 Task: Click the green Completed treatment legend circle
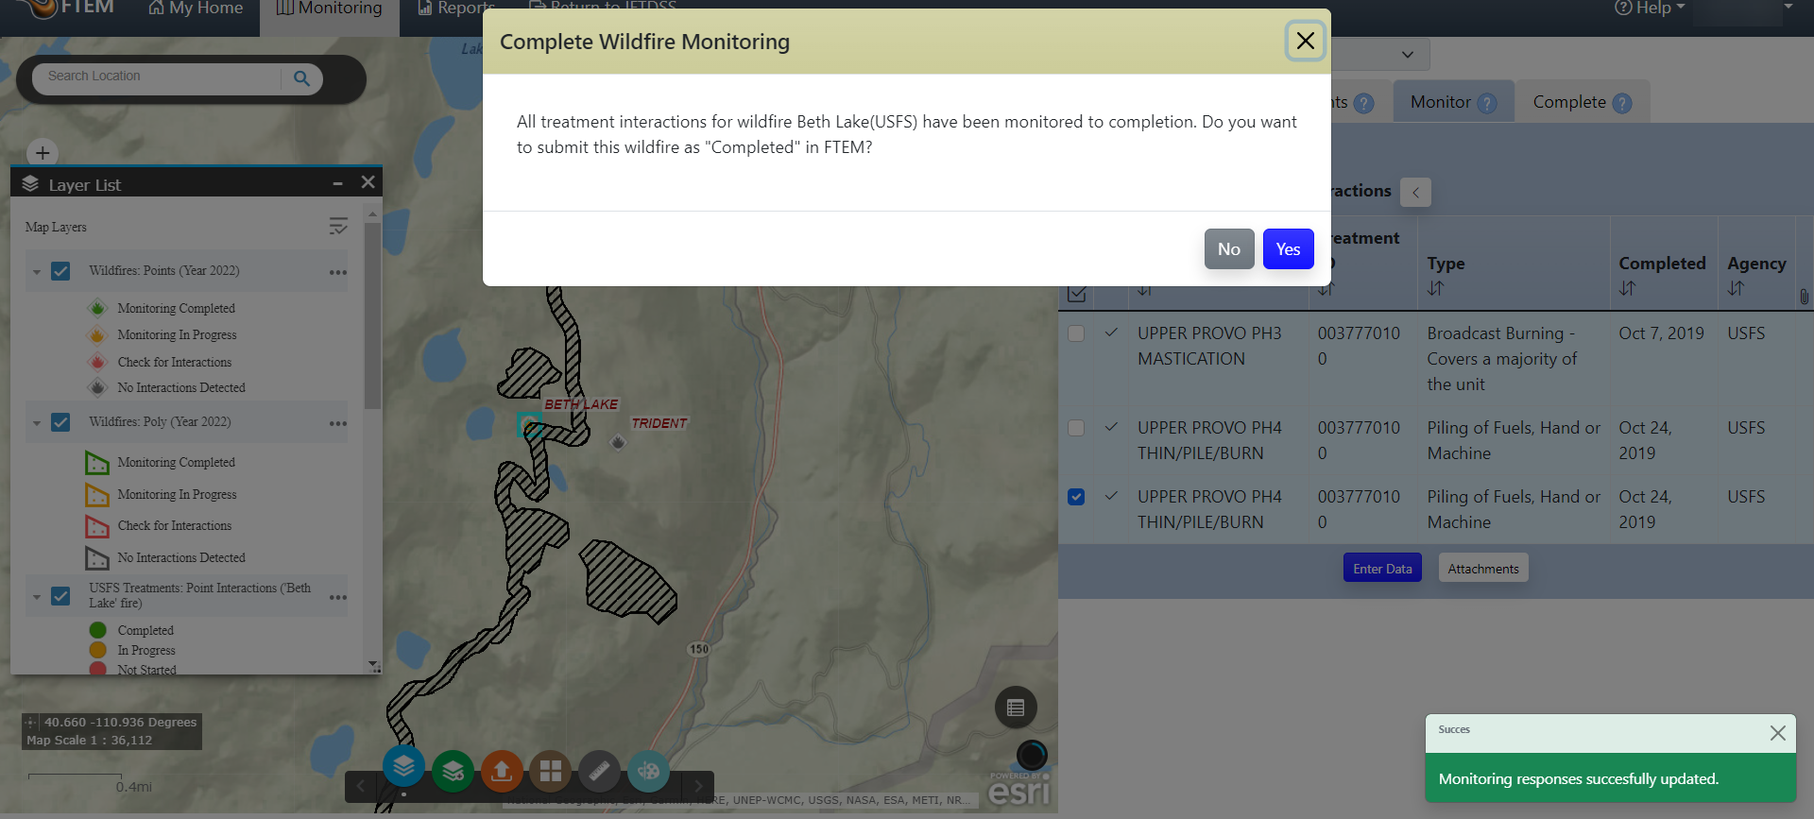97,630
